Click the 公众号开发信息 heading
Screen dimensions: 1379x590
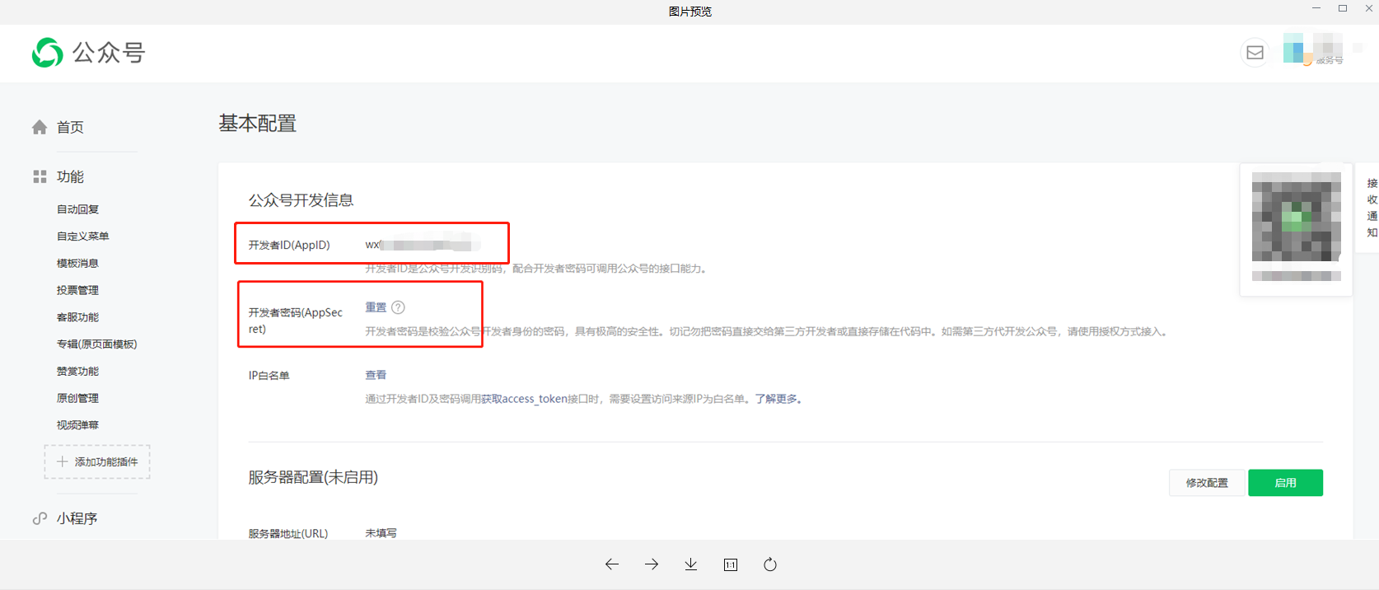301,200
